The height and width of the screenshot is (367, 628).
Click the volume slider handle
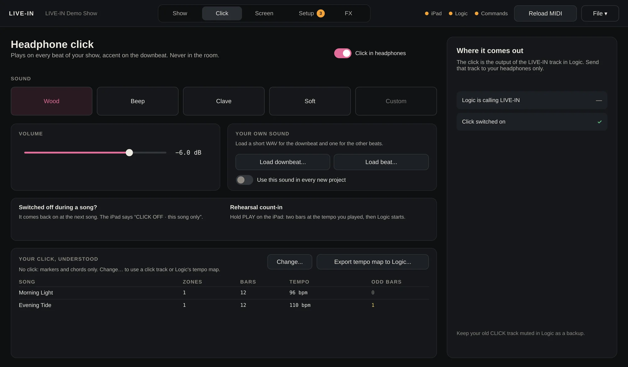(129, 153)
